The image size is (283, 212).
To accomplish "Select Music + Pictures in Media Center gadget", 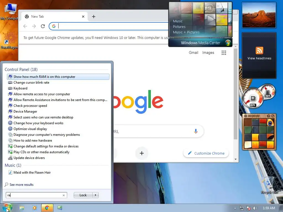I will point(186,32).
